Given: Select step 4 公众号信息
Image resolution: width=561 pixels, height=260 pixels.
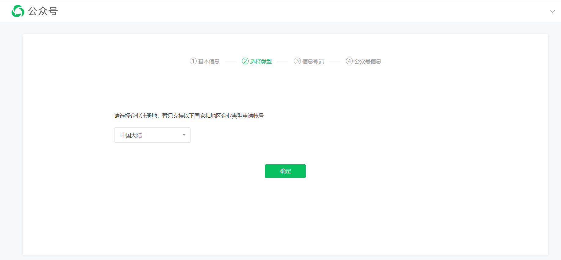Looking at the screenshot, I should click(363, 61).
